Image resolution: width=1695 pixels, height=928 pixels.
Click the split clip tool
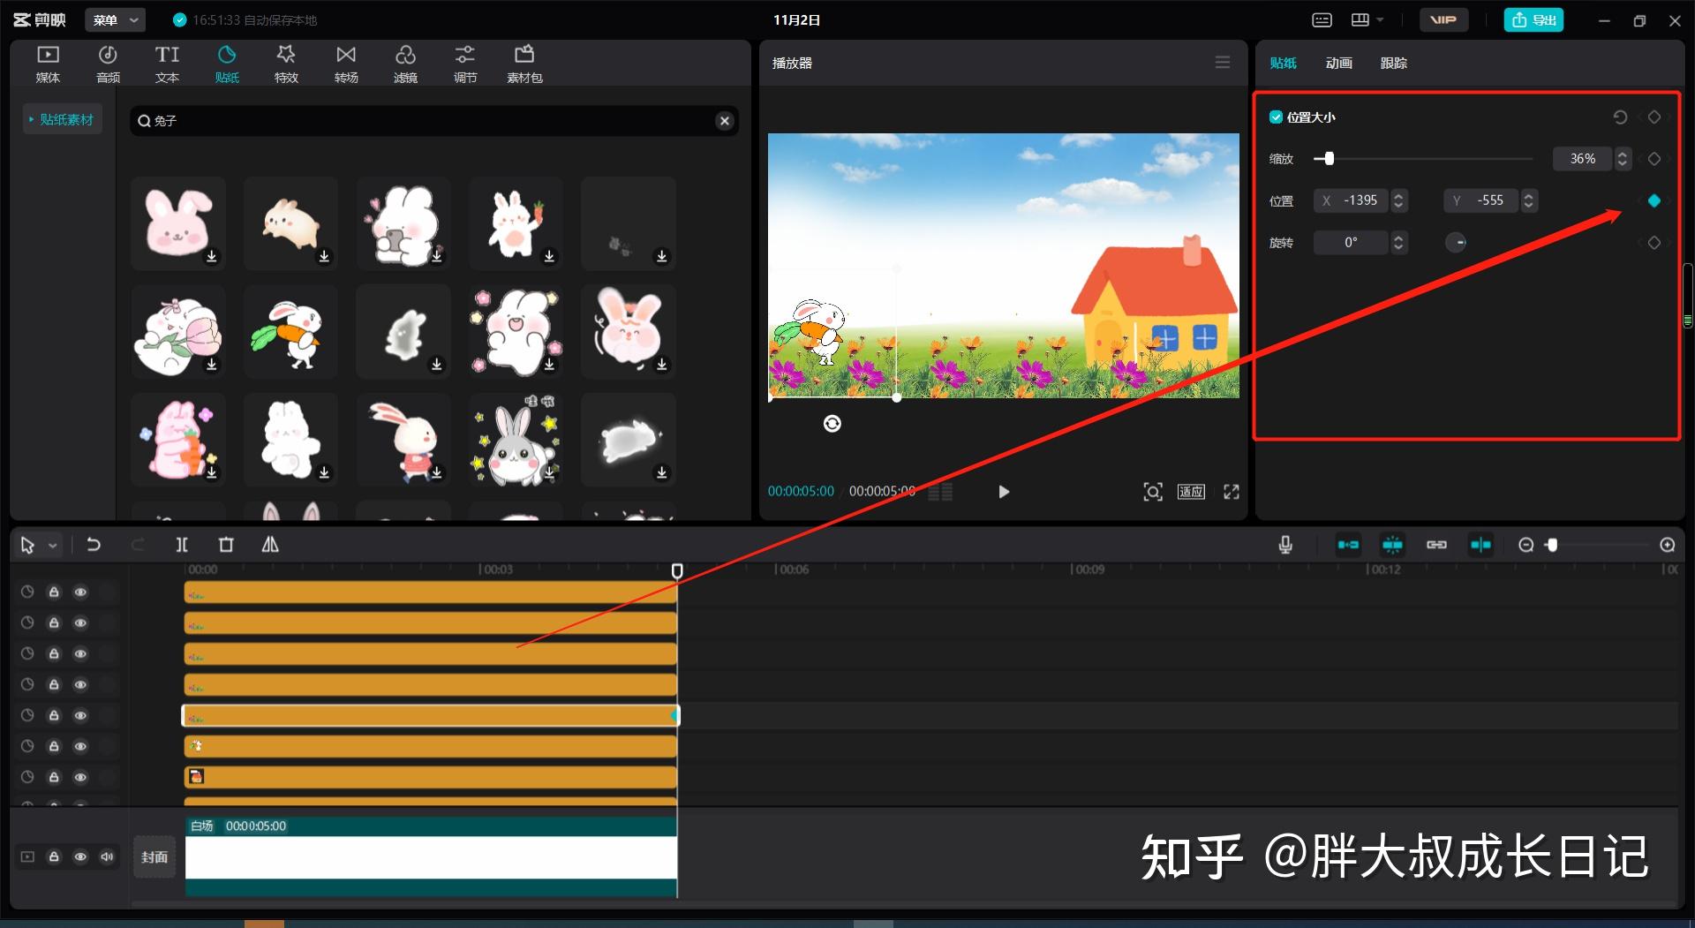[x=182, y=545]
